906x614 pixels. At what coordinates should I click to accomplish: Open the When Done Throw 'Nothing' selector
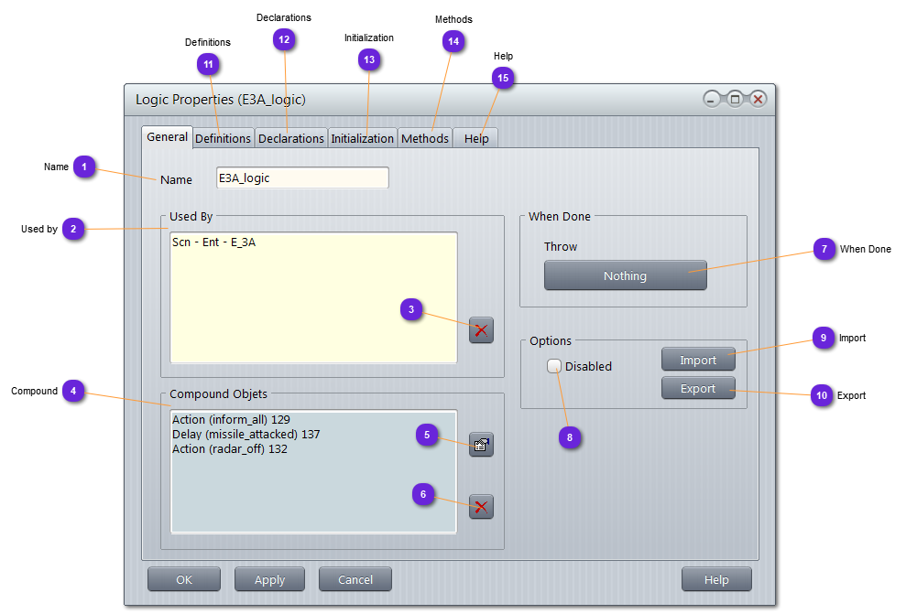tap(625, 275)
